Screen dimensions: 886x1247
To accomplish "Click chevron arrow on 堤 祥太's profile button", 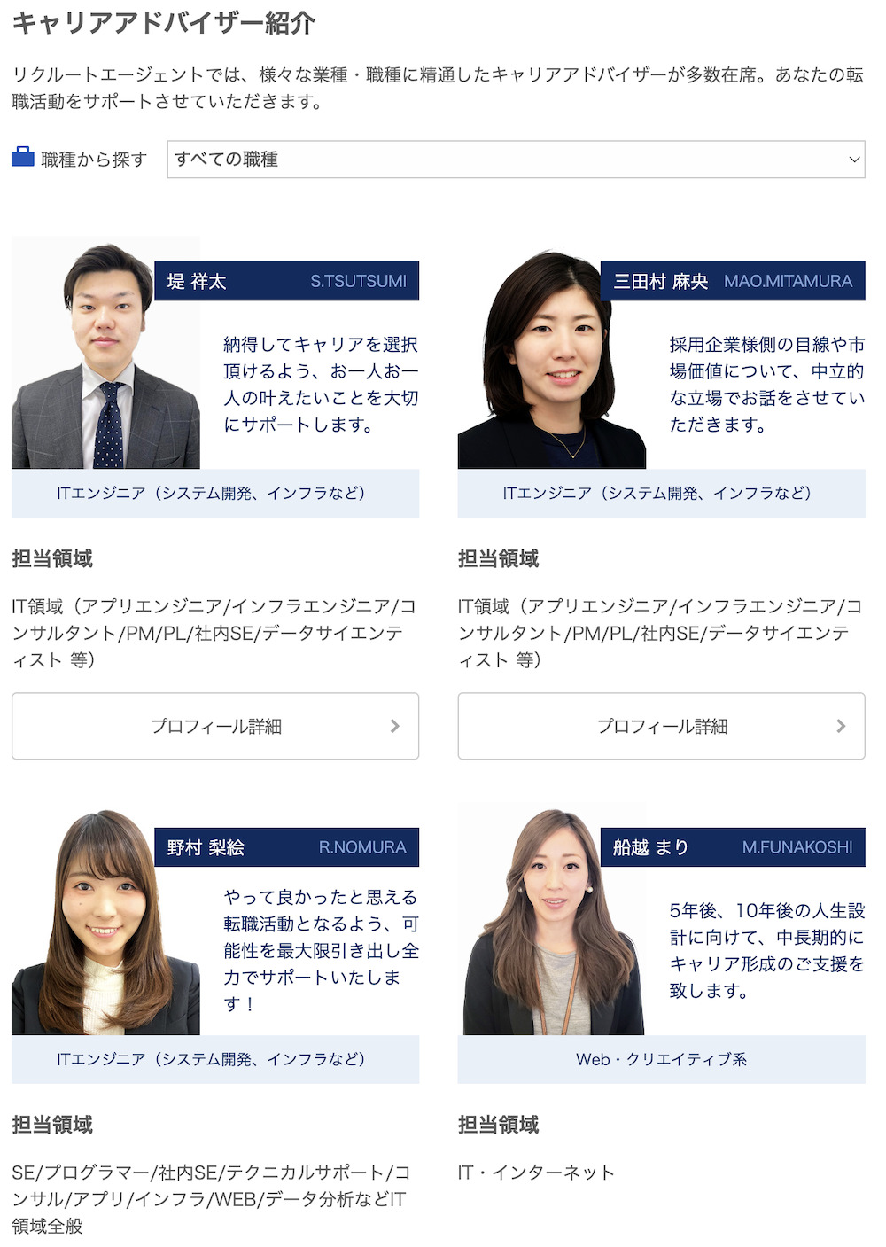I will (x=395, y=726).
